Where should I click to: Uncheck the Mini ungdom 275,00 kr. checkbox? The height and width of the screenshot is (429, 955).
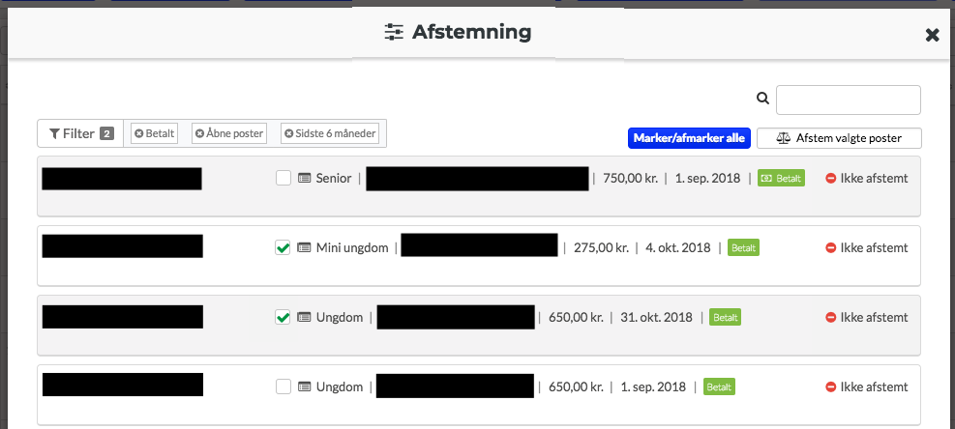(283, 247)
